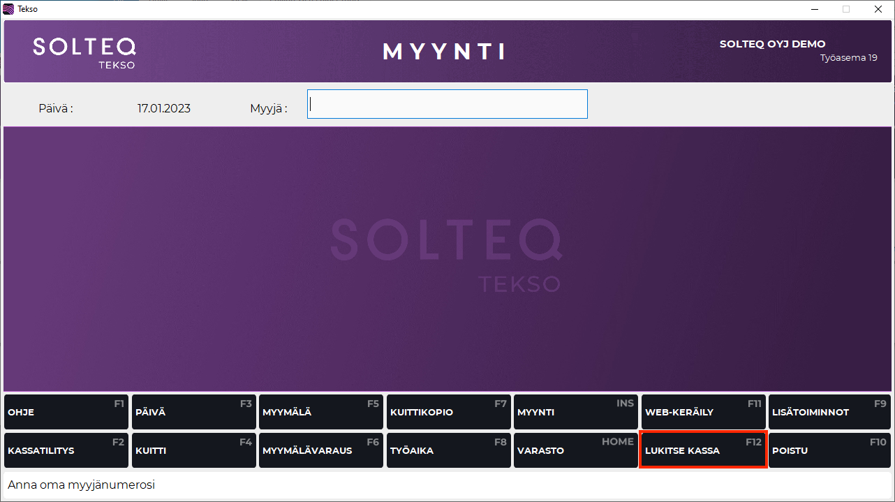This screenshot has height=502, width=895.
Task: Select PÄIVÄ to change the date
Action: point(193,412)
